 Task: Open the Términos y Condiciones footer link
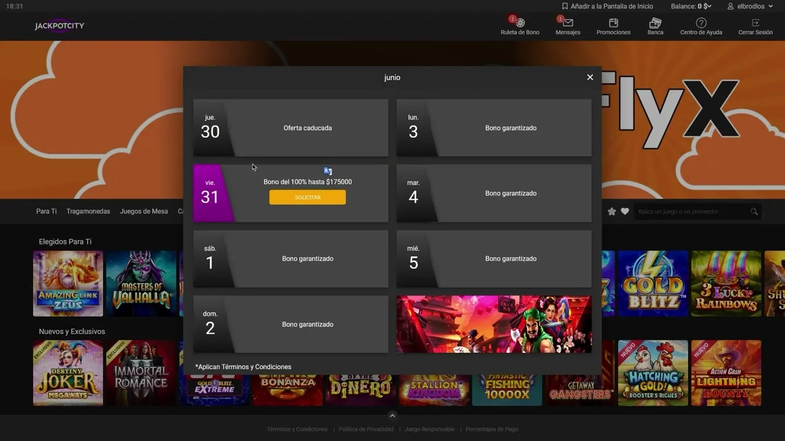[297, 429]
